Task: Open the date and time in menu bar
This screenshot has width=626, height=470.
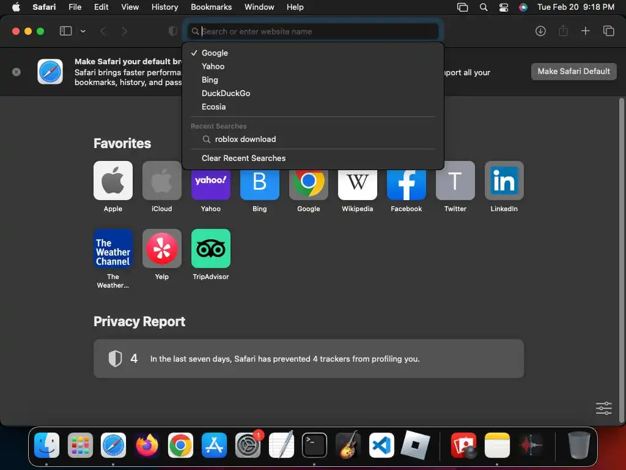Action: click(x=576, y=7)
